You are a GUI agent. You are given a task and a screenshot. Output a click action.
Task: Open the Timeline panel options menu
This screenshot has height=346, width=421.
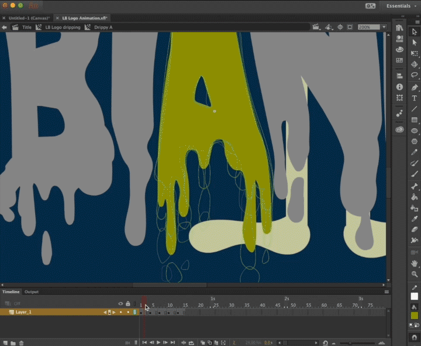point(386,292)
